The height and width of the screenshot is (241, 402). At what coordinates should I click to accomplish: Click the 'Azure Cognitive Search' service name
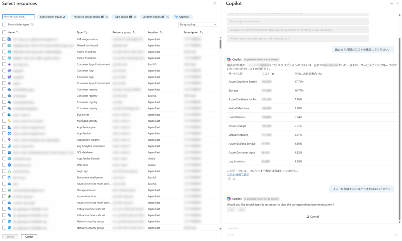[x=243, y=82]
